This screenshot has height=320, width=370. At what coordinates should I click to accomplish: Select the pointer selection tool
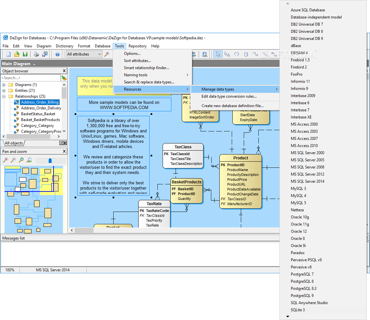coord(218,54)
